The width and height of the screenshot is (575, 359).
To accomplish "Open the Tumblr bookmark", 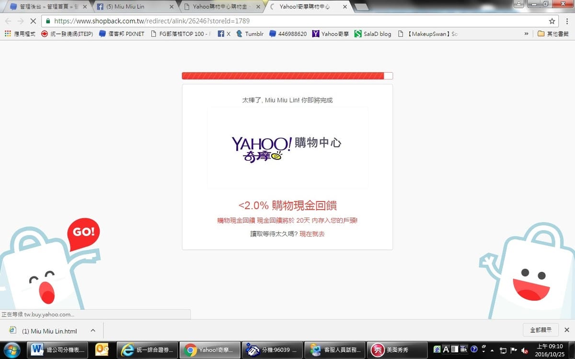I will point(250,34).
